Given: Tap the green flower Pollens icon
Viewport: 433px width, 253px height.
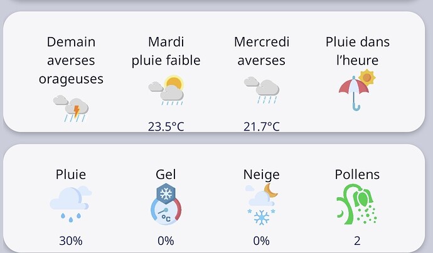Looking at the screenshot, I should pyautogui.click(x=357, y=205).
